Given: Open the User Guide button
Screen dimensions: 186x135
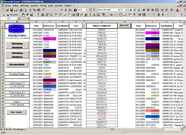Looking at the screenshot, I should click(x=16, y=112).
